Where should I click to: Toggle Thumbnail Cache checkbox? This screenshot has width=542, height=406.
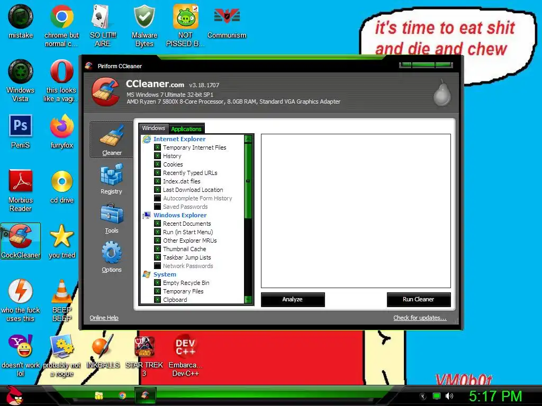(157, 249)
